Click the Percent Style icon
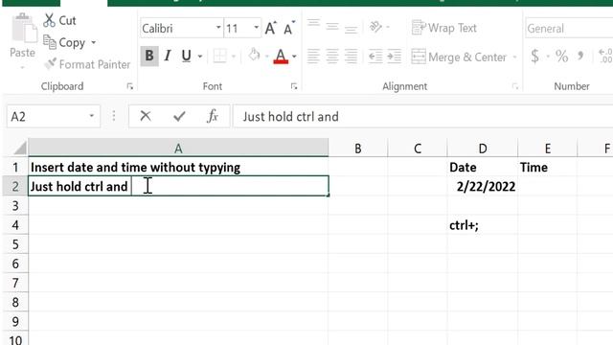The image size is (613, 345). click(x=562, y=57)
